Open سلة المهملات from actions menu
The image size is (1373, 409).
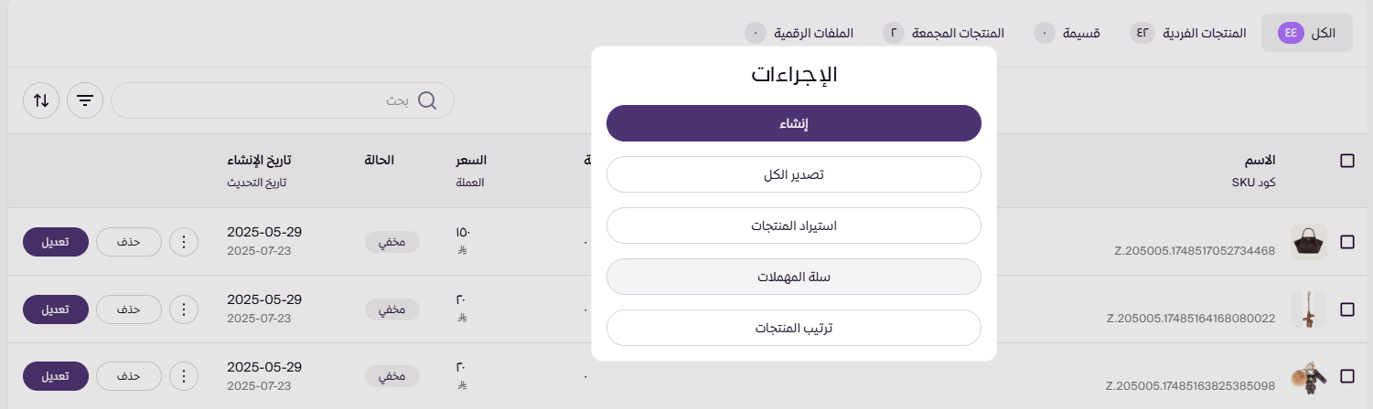click(794, 277)
